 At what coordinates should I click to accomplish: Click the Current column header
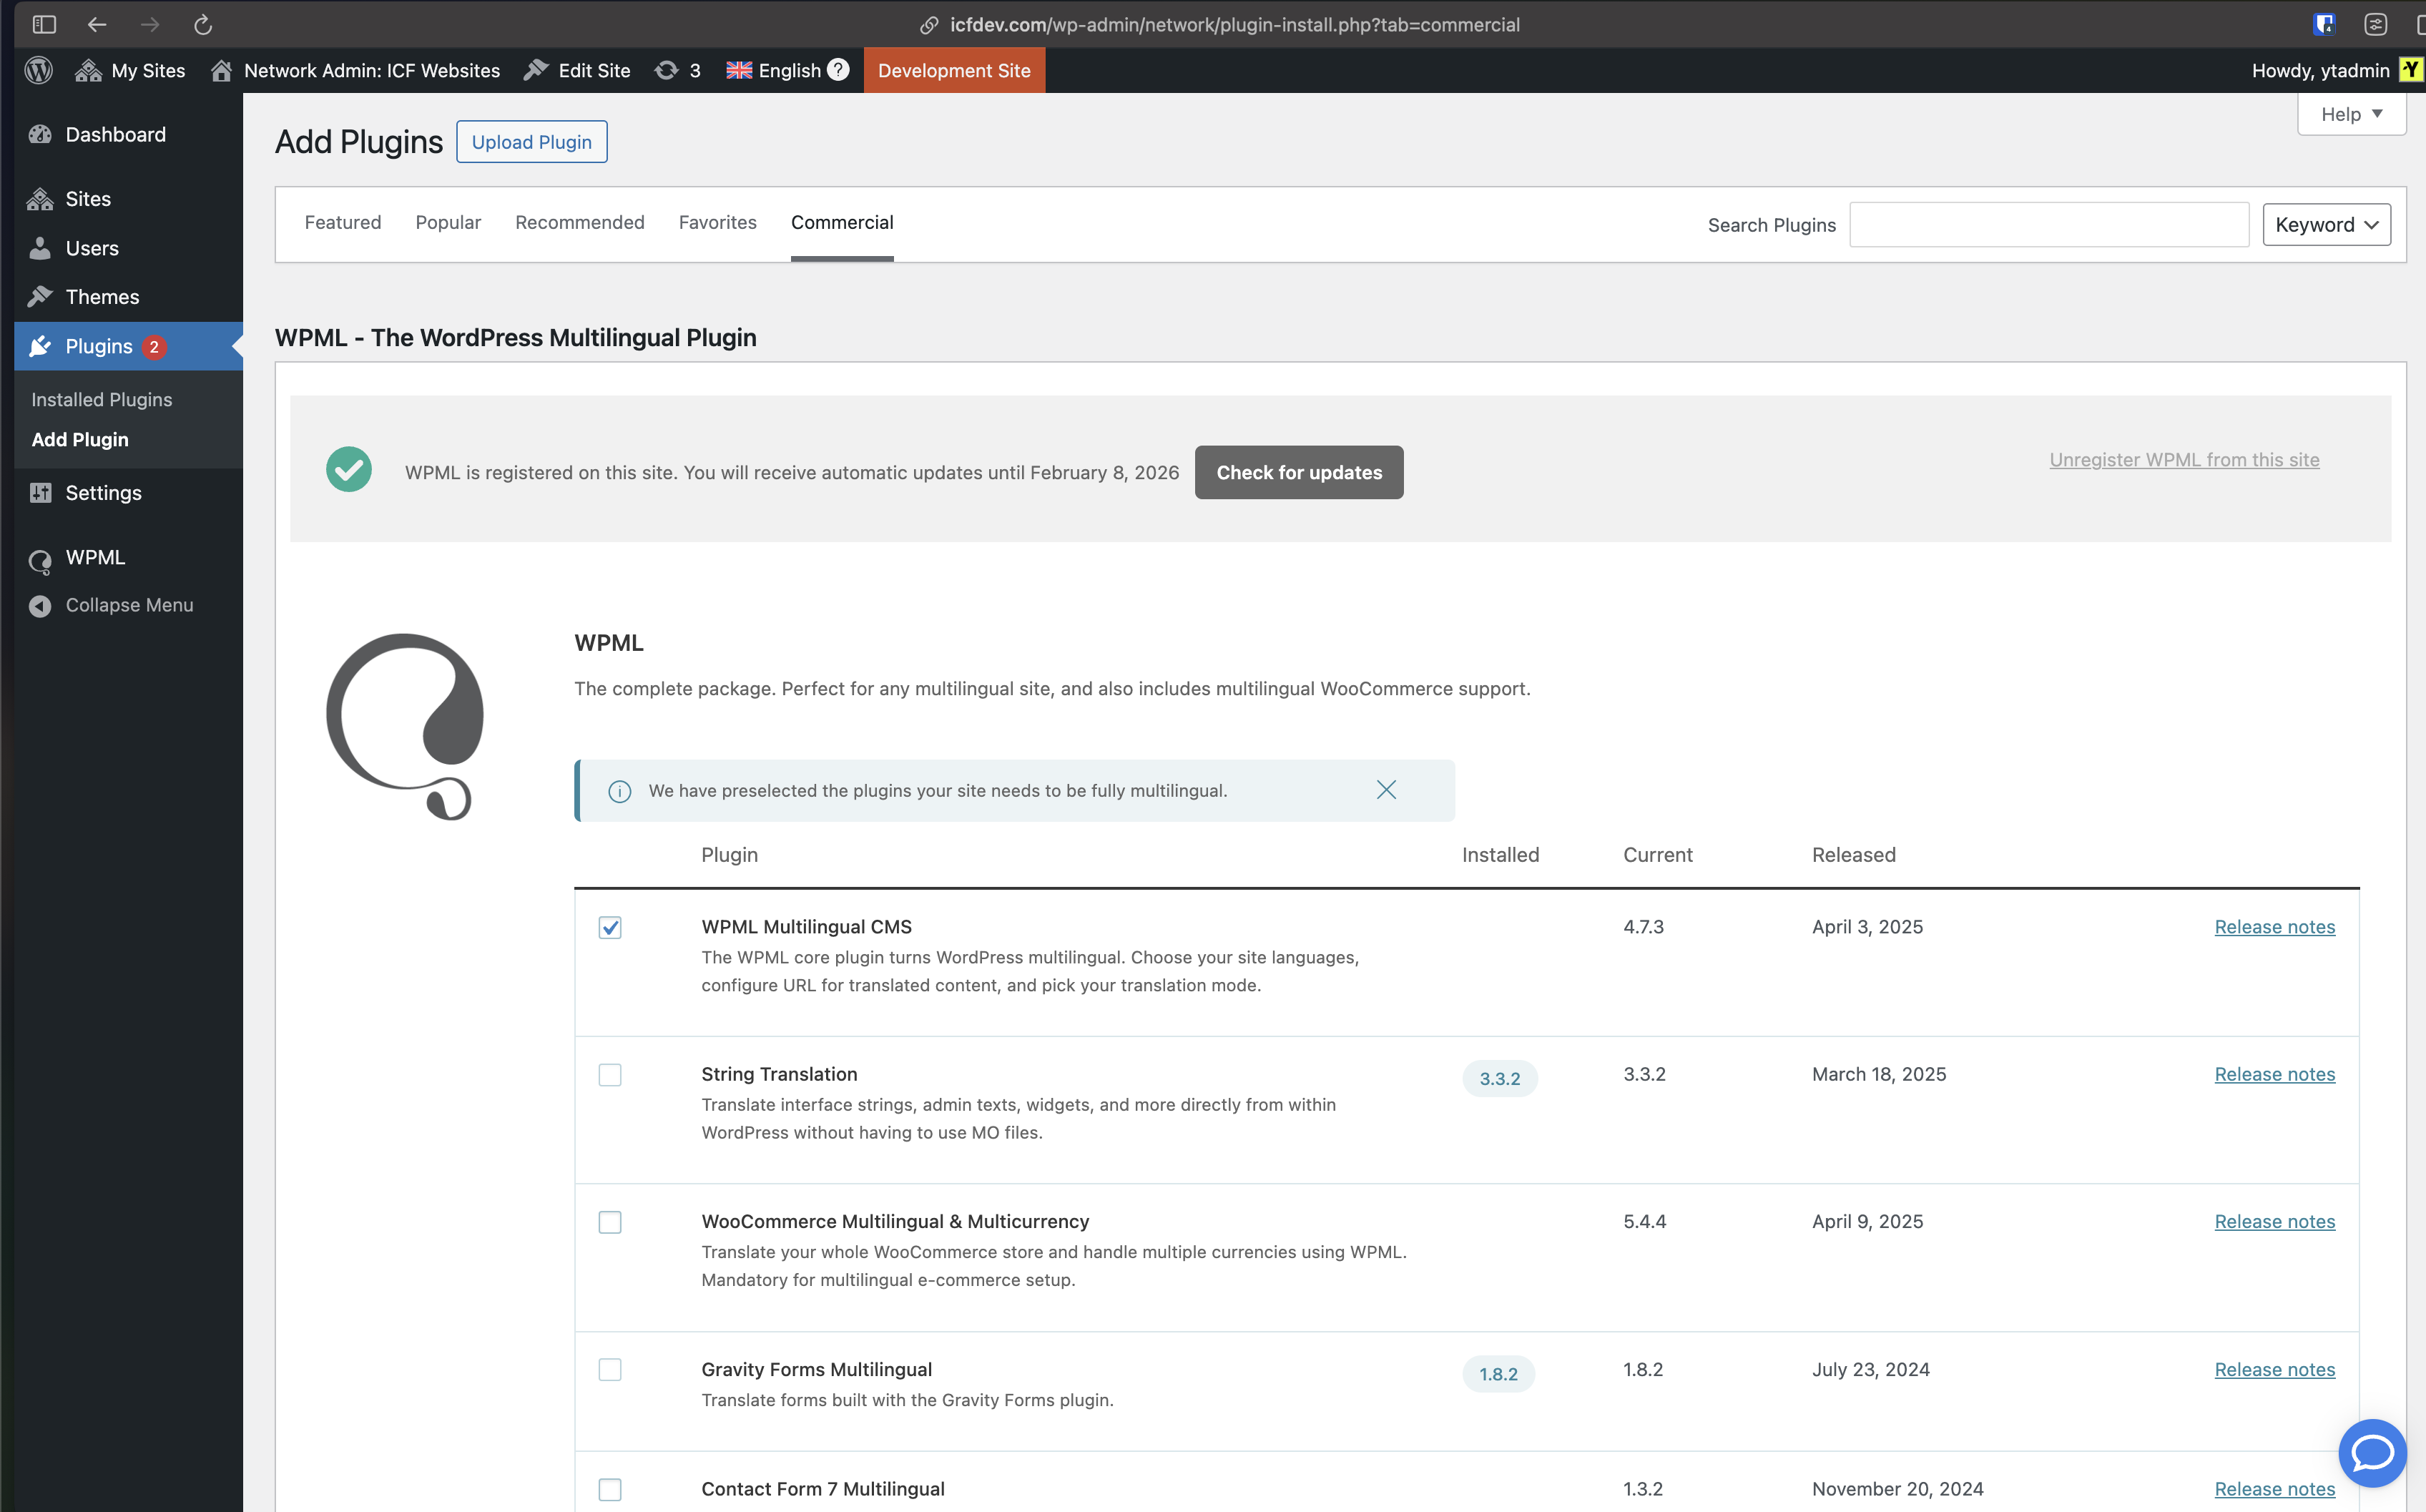tap(1658, 855)
